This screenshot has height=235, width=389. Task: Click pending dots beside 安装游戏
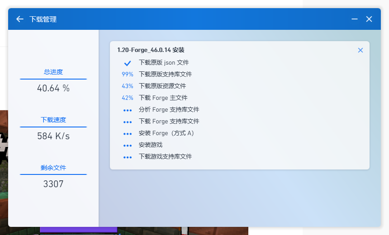(128, 146)
